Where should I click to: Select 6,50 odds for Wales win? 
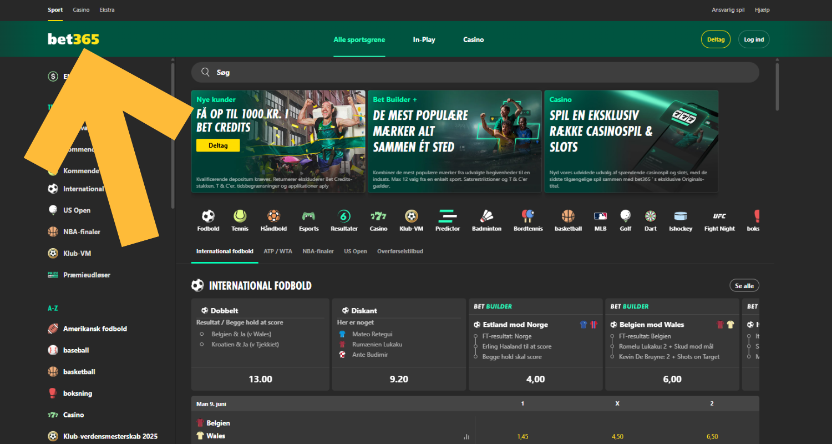712,437
